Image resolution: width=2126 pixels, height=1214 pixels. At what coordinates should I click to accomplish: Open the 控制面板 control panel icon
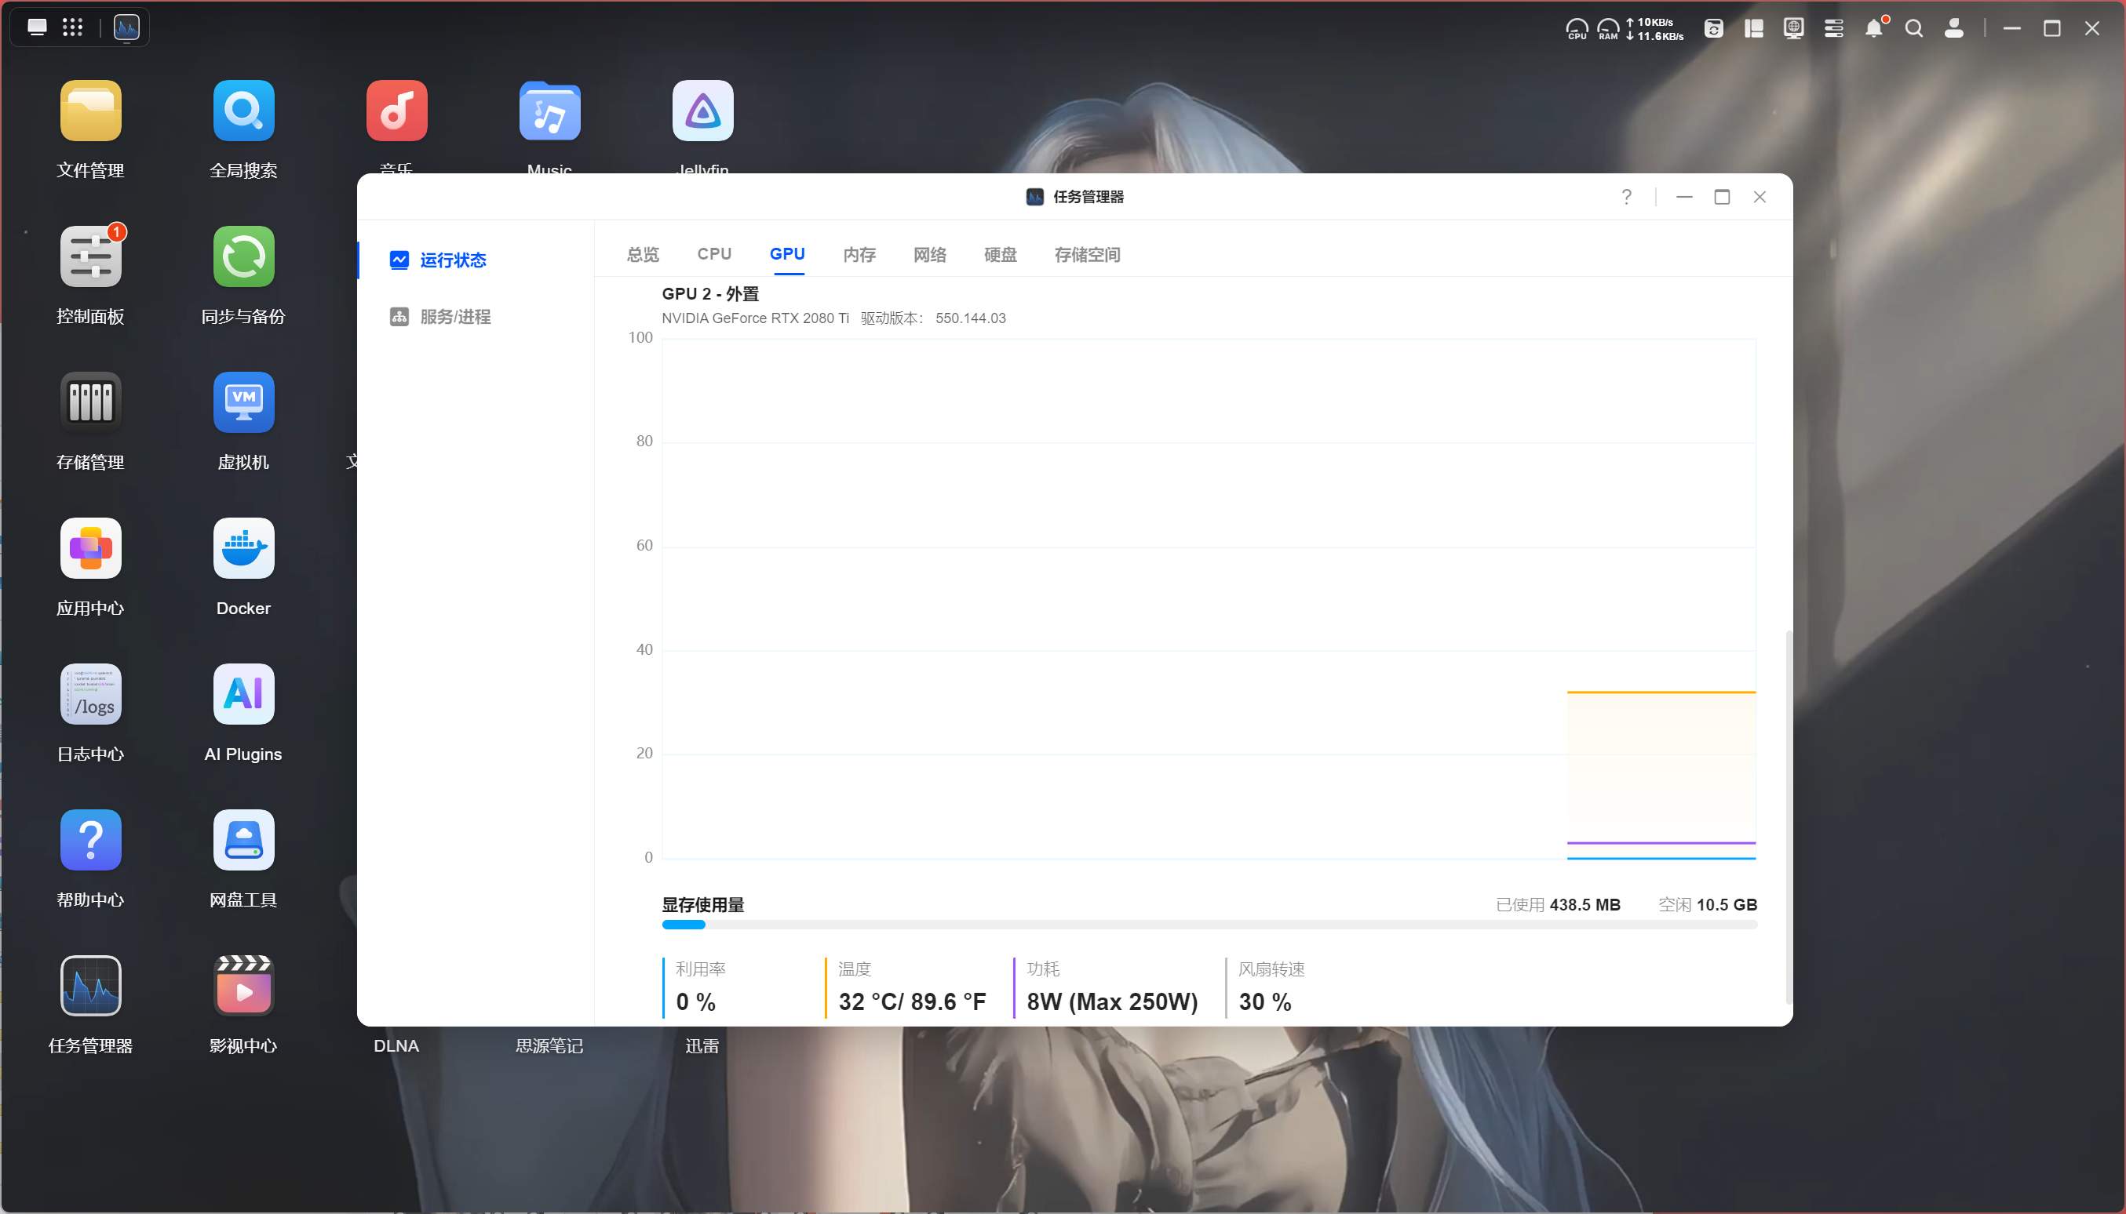(x=90, y=256)
